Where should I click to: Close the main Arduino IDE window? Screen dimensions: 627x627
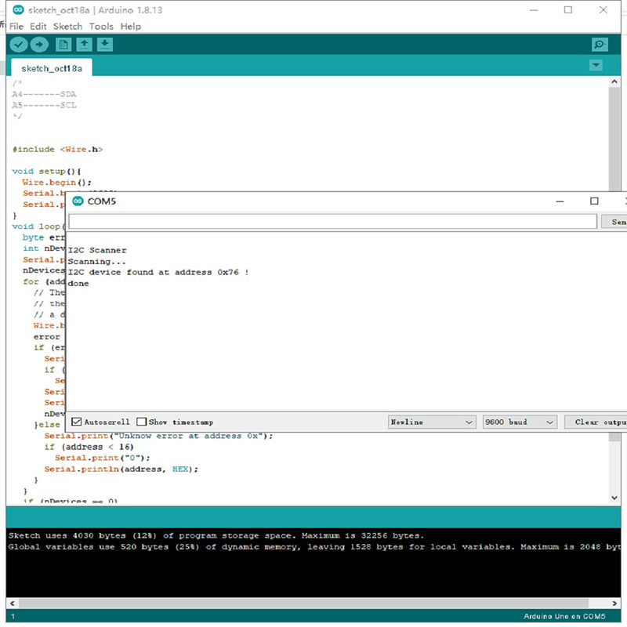point(603,10)
